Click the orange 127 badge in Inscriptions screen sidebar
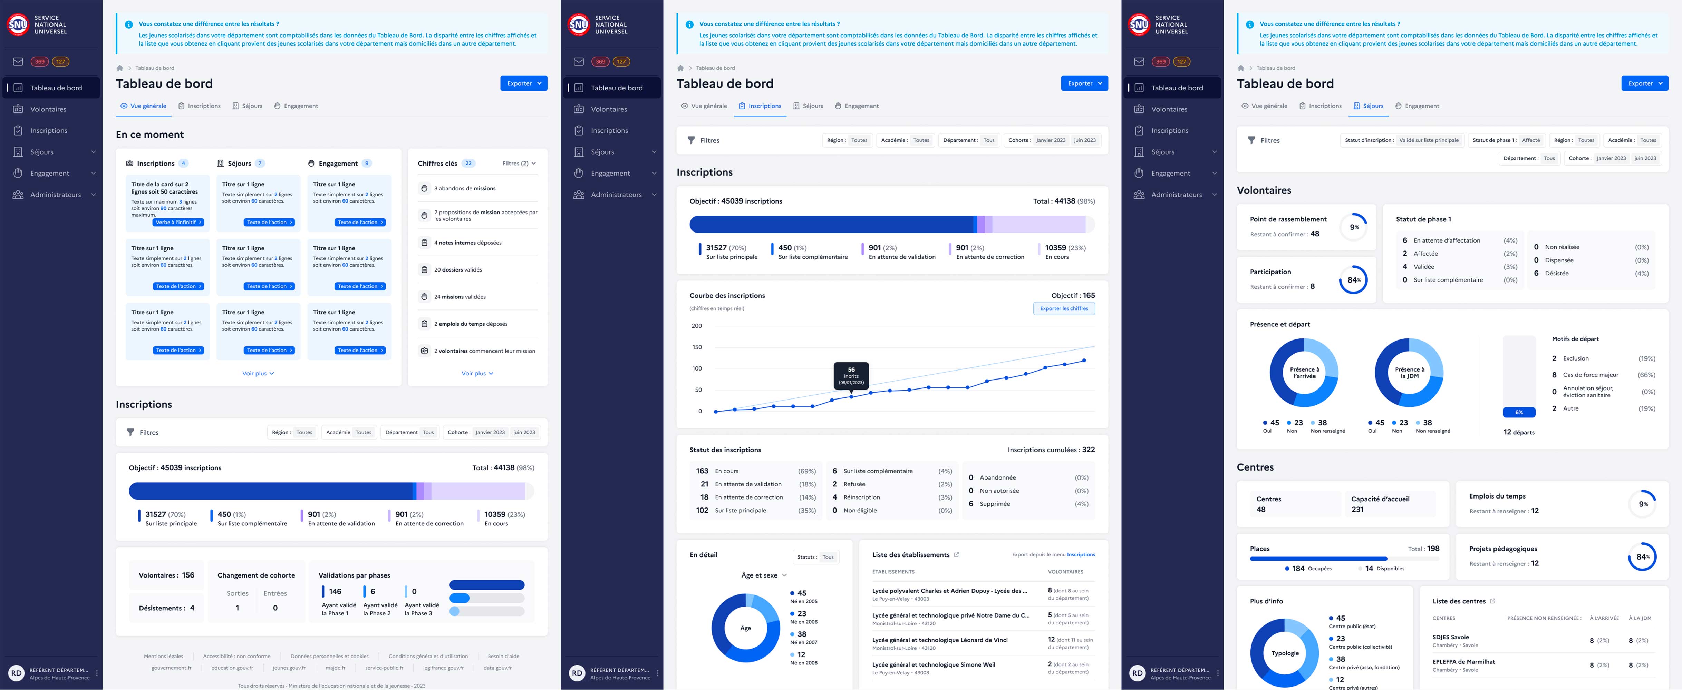Screen dimensions: 1682x690 (x=621, y=61)
